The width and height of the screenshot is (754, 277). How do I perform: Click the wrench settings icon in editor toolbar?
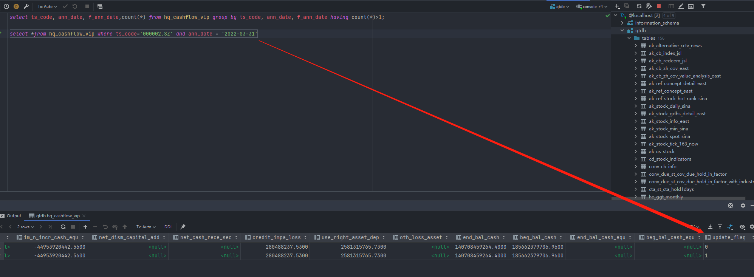[26, 6]
